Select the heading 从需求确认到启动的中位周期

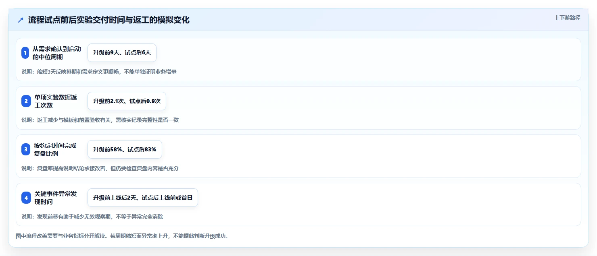click(57, 53)
